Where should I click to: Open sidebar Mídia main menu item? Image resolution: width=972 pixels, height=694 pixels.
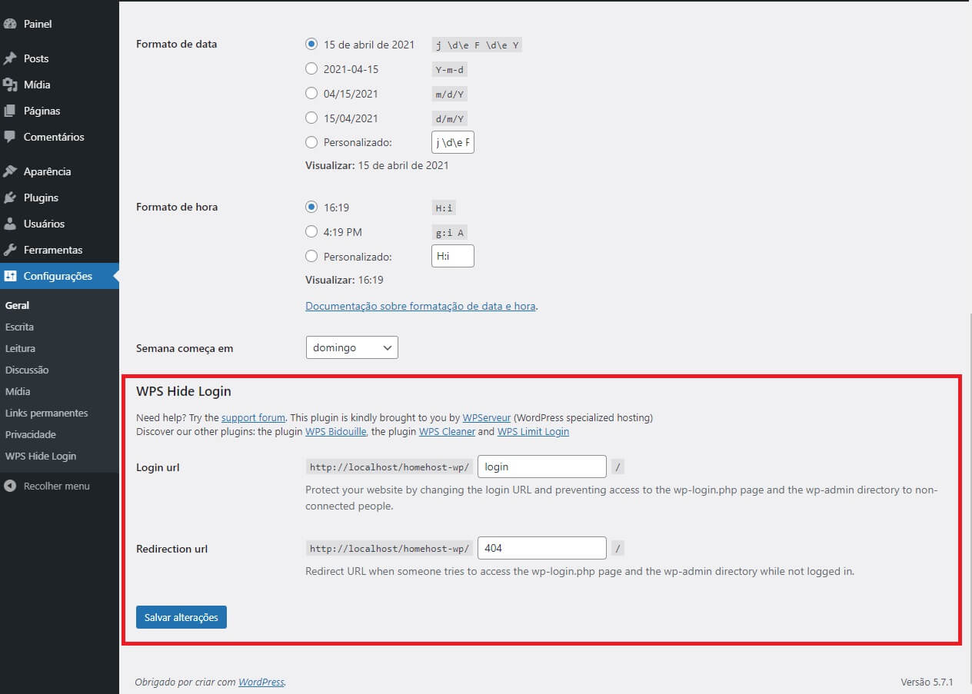[59, 85]
